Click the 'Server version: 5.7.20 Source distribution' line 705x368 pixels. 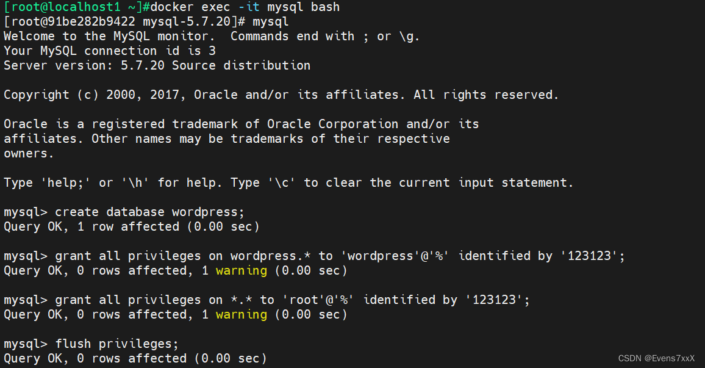click(157, 66)
